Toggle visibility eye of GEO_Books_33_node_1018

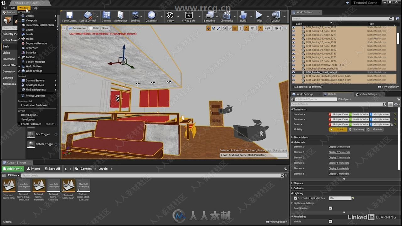(294, 27)
